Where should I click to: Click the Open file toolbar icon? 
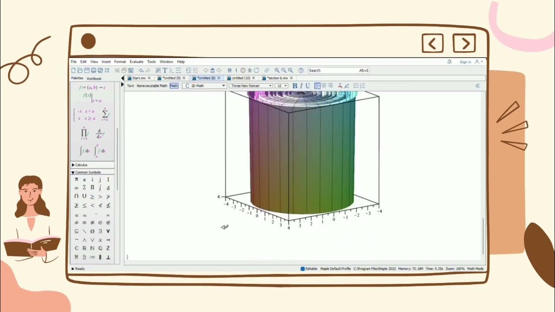(80, 70)
